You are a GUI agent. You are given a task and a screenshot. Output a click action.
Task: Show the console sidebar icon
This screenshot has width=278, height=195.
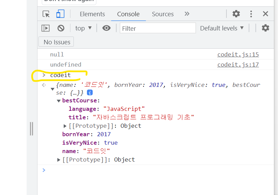(x=45, y=28)
